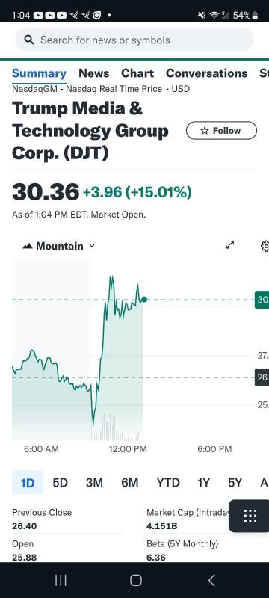Screen dimensions: 269x598
Task: Open the Mountain chart type dropdown
Action: tap(59, 246)
